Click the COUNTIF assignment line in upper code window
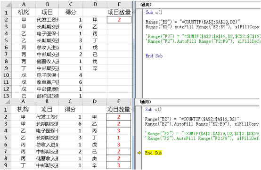This screenshot has width=261, height=170. (193, 22)
